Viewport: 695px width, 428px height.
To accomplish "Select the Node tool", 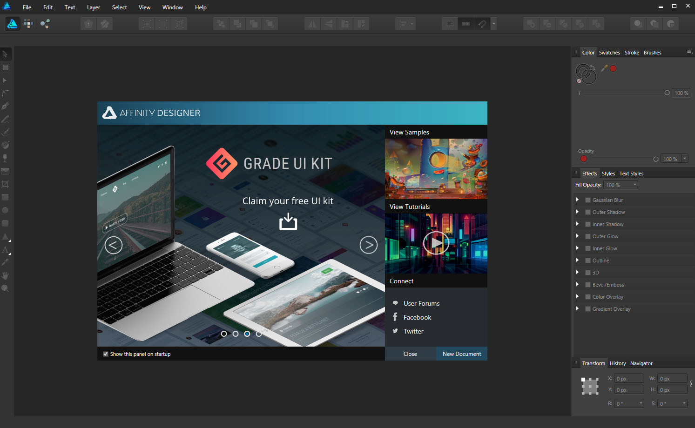I will click(x=5, y=80).
